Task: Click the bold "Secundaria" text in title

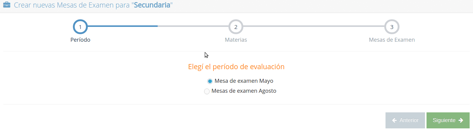Action: [152, 5]
